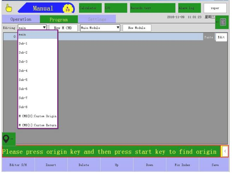Screen dimensions: 232x173
Task: Click the hand icon in top-left corner
Action: click(6, 7)
